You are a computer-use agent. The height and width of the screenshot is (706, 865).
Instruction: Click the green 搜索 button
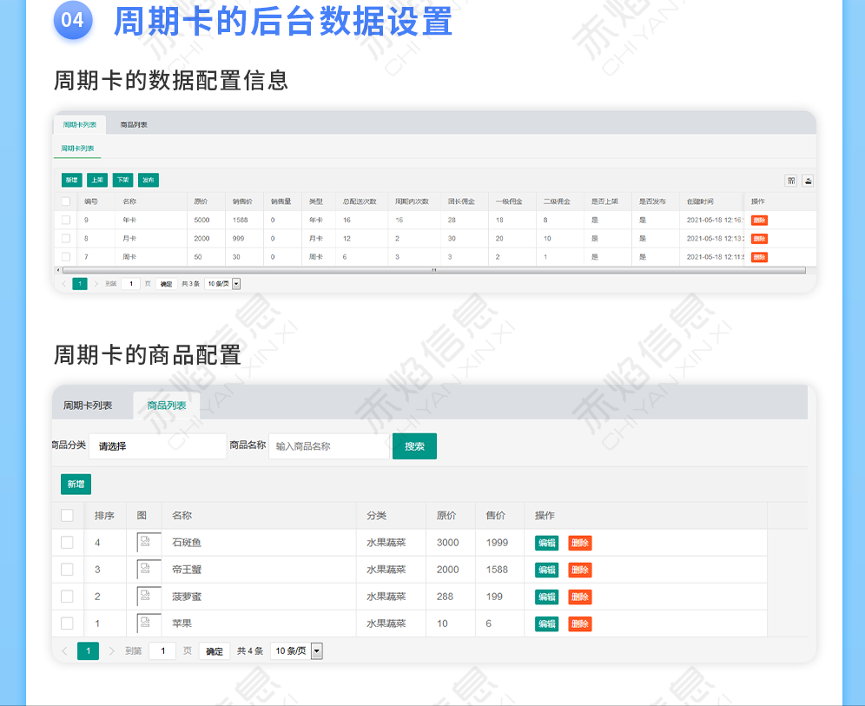(414, 446)
